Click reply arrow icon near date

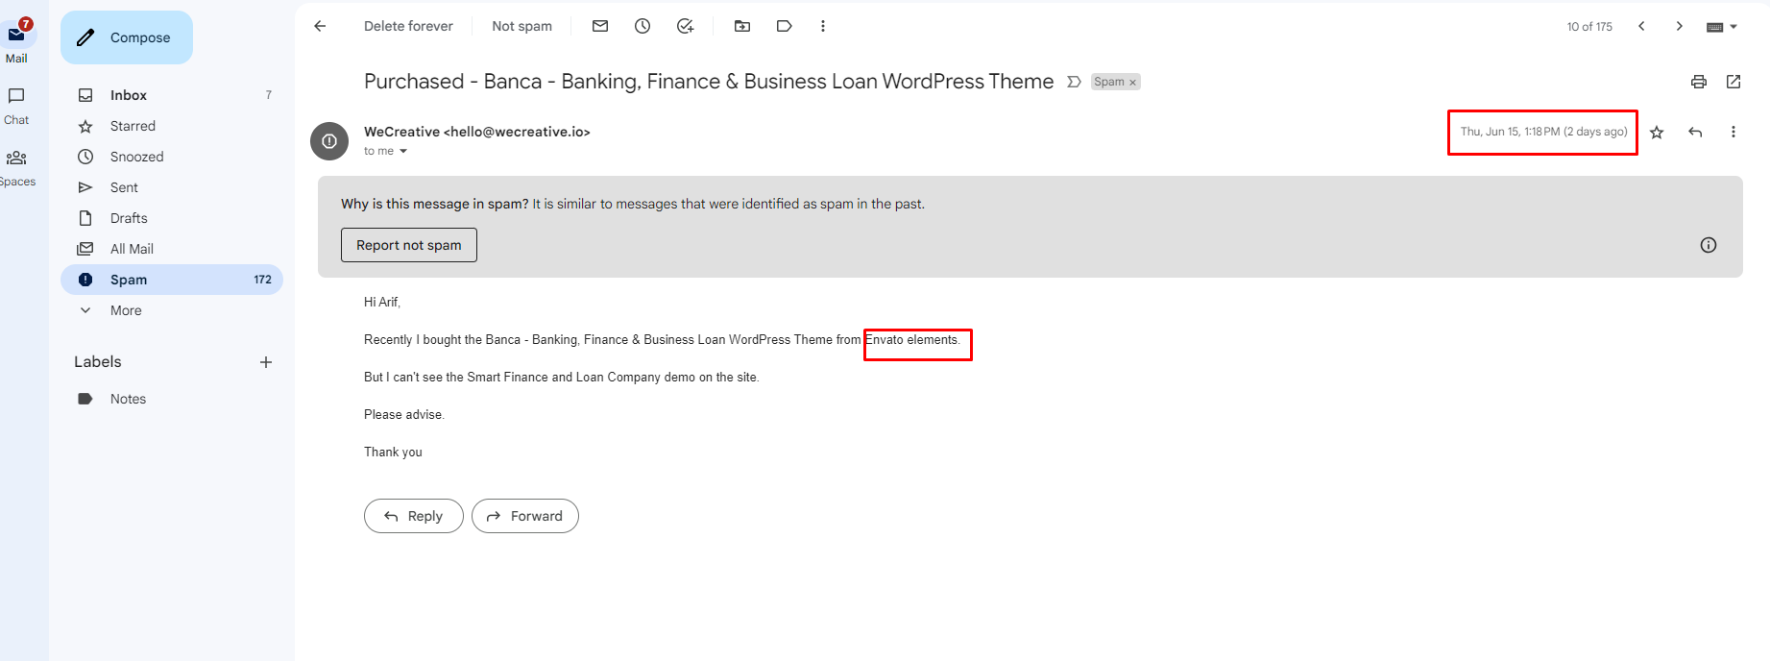(1695, 132)
